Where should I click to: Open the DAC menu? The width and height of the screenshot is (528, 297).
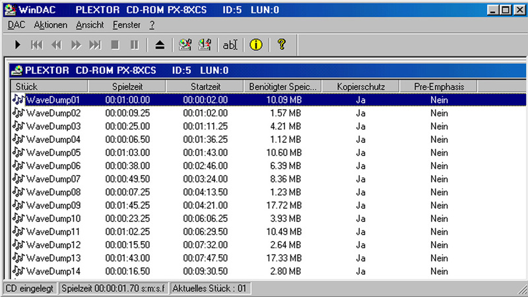coord(16,25)
